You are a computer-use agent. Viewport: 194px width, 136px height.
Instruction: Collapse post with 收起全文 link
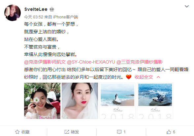(x=144, y=77)
